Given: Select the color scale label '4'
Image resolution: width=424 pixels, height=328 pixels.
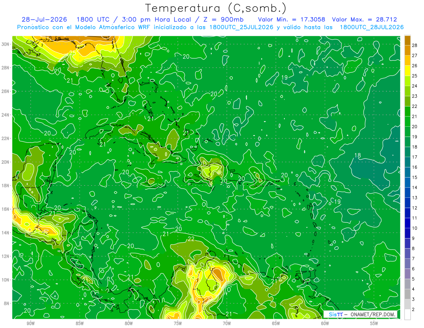Looking at the screenshot, I should click(413, 289).
